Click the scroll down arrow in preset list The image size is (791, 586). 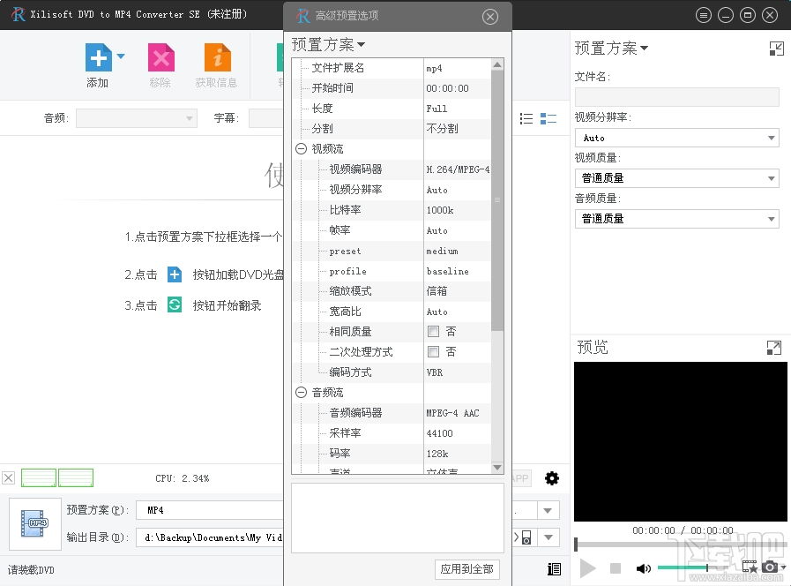coord(497,468)
